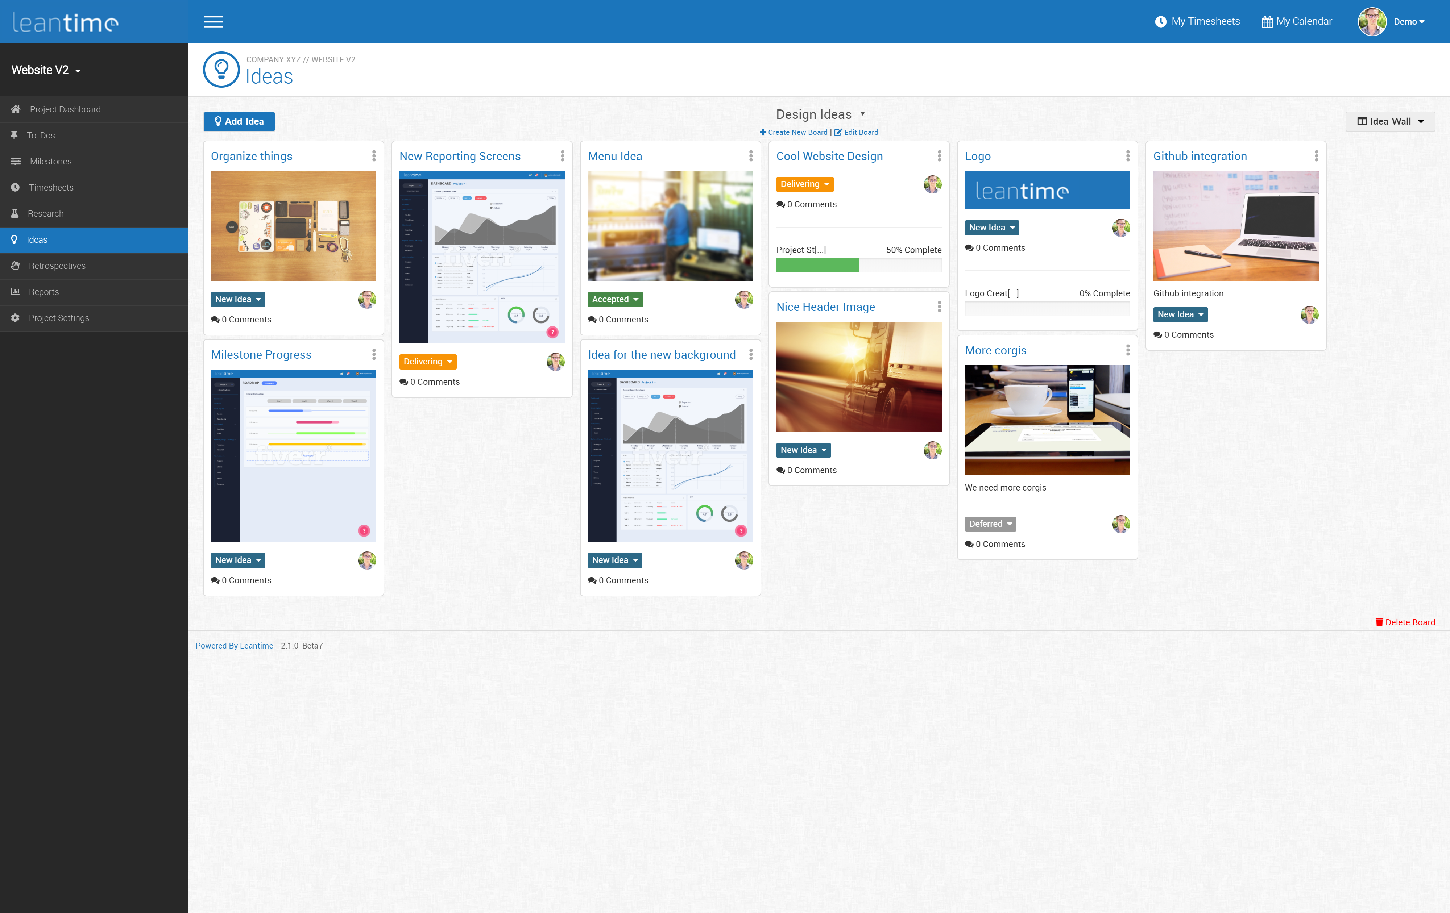
Task: Open Deferred status dropdown on More corgis
Action: coord(990,524)
